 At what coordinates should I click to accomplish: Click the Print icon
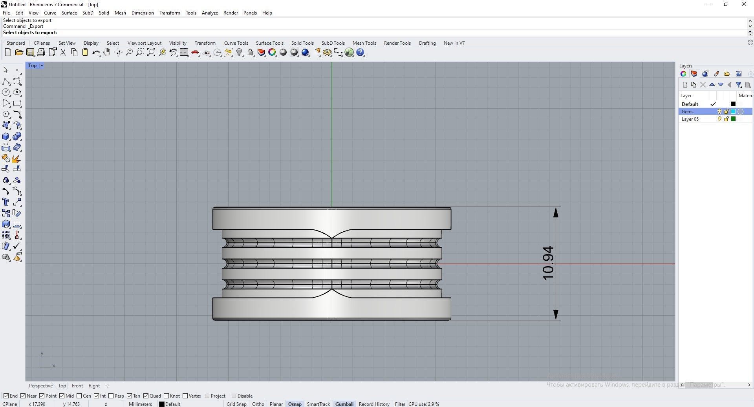(41, 53)
